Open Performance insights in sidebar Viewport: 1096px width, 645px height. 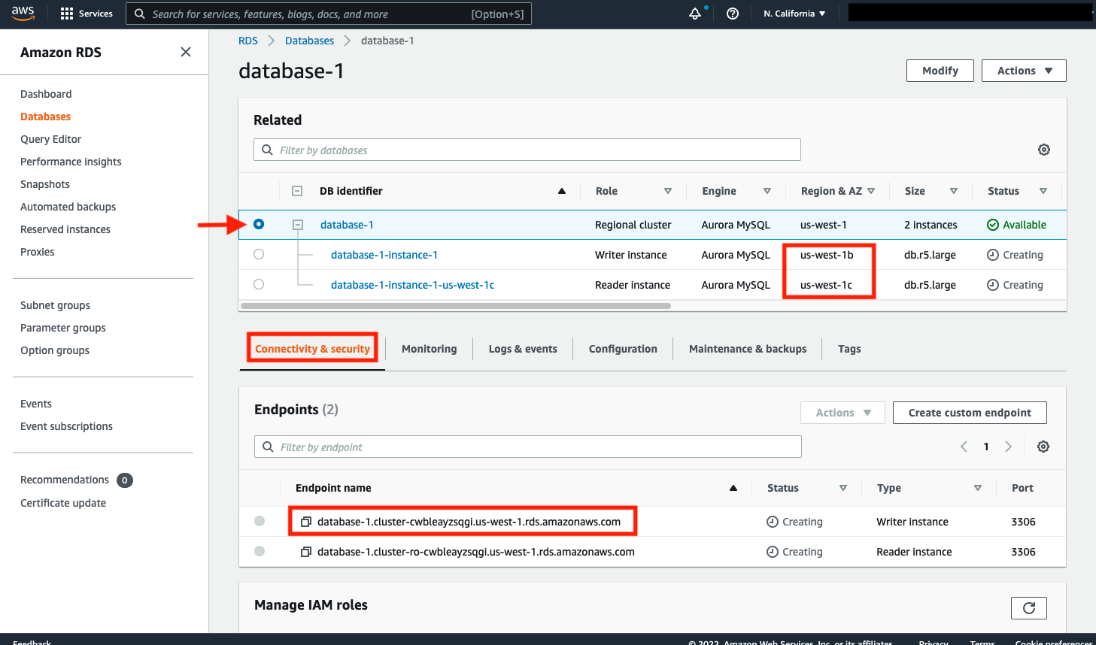(71, 162)
